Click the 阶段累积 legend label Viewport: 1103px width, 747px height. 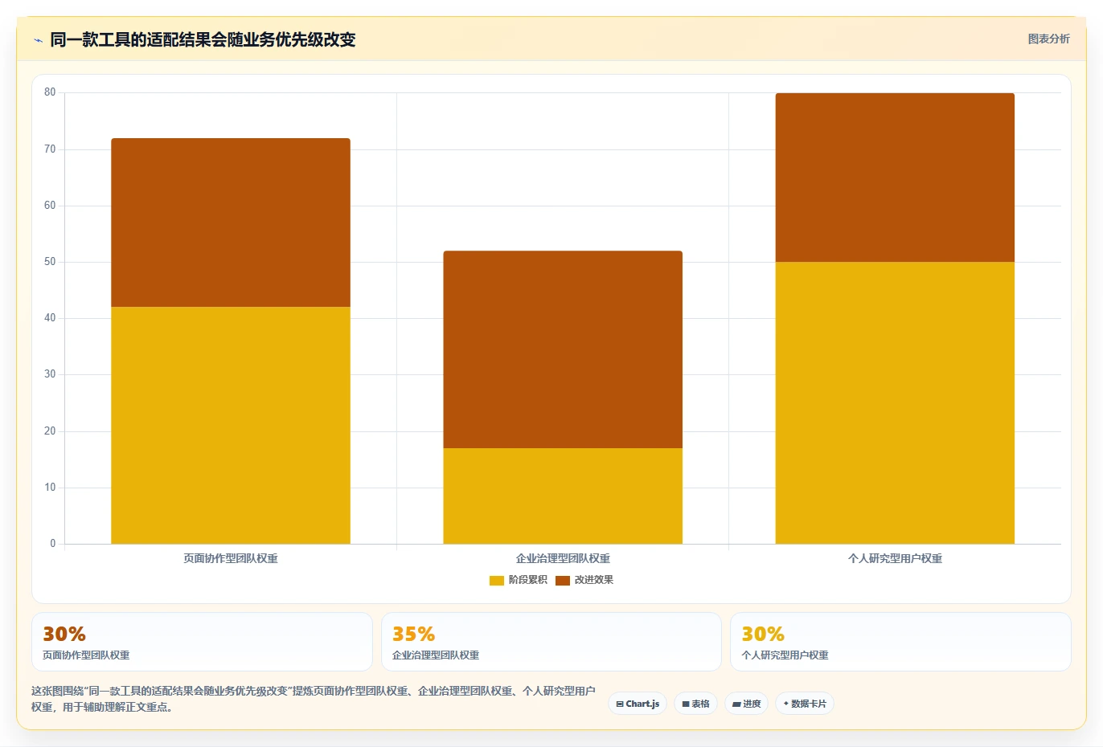527,580
